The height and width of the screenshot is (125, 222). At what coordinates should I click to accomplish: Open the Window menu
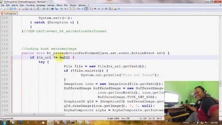(82, 5)
